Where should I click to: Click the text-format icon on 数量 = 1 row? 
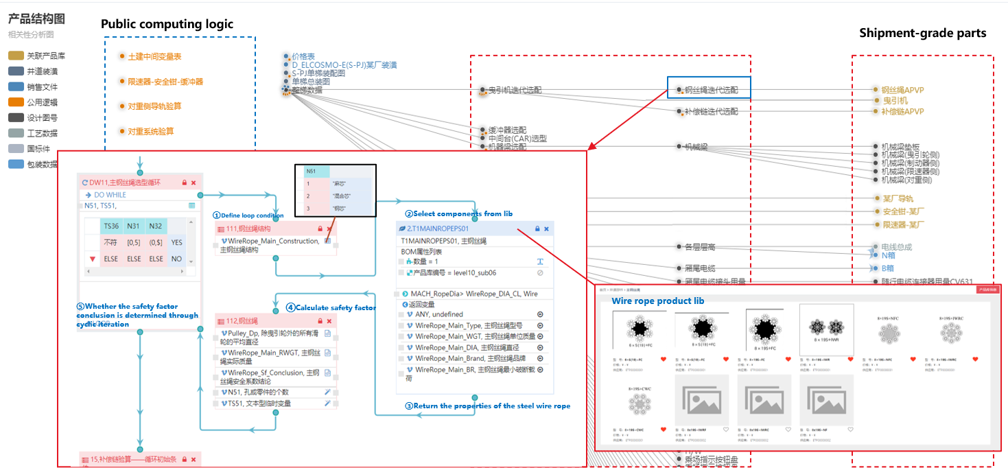coord(541,261)
